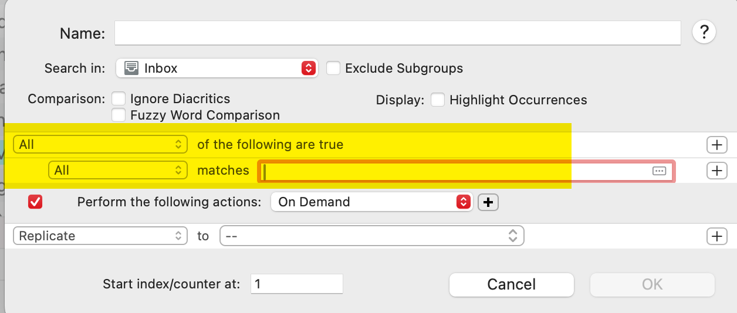Open the 'All' matches attribute dropdown

(118, 171)
